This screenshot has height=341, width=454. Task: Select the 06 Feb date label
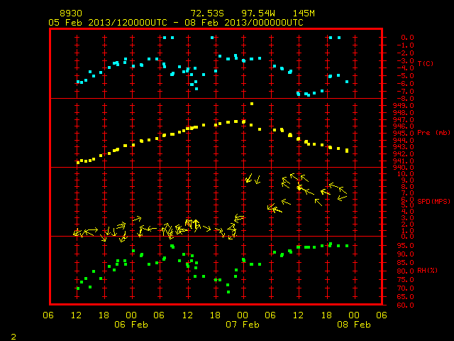[x=131, y=325]
